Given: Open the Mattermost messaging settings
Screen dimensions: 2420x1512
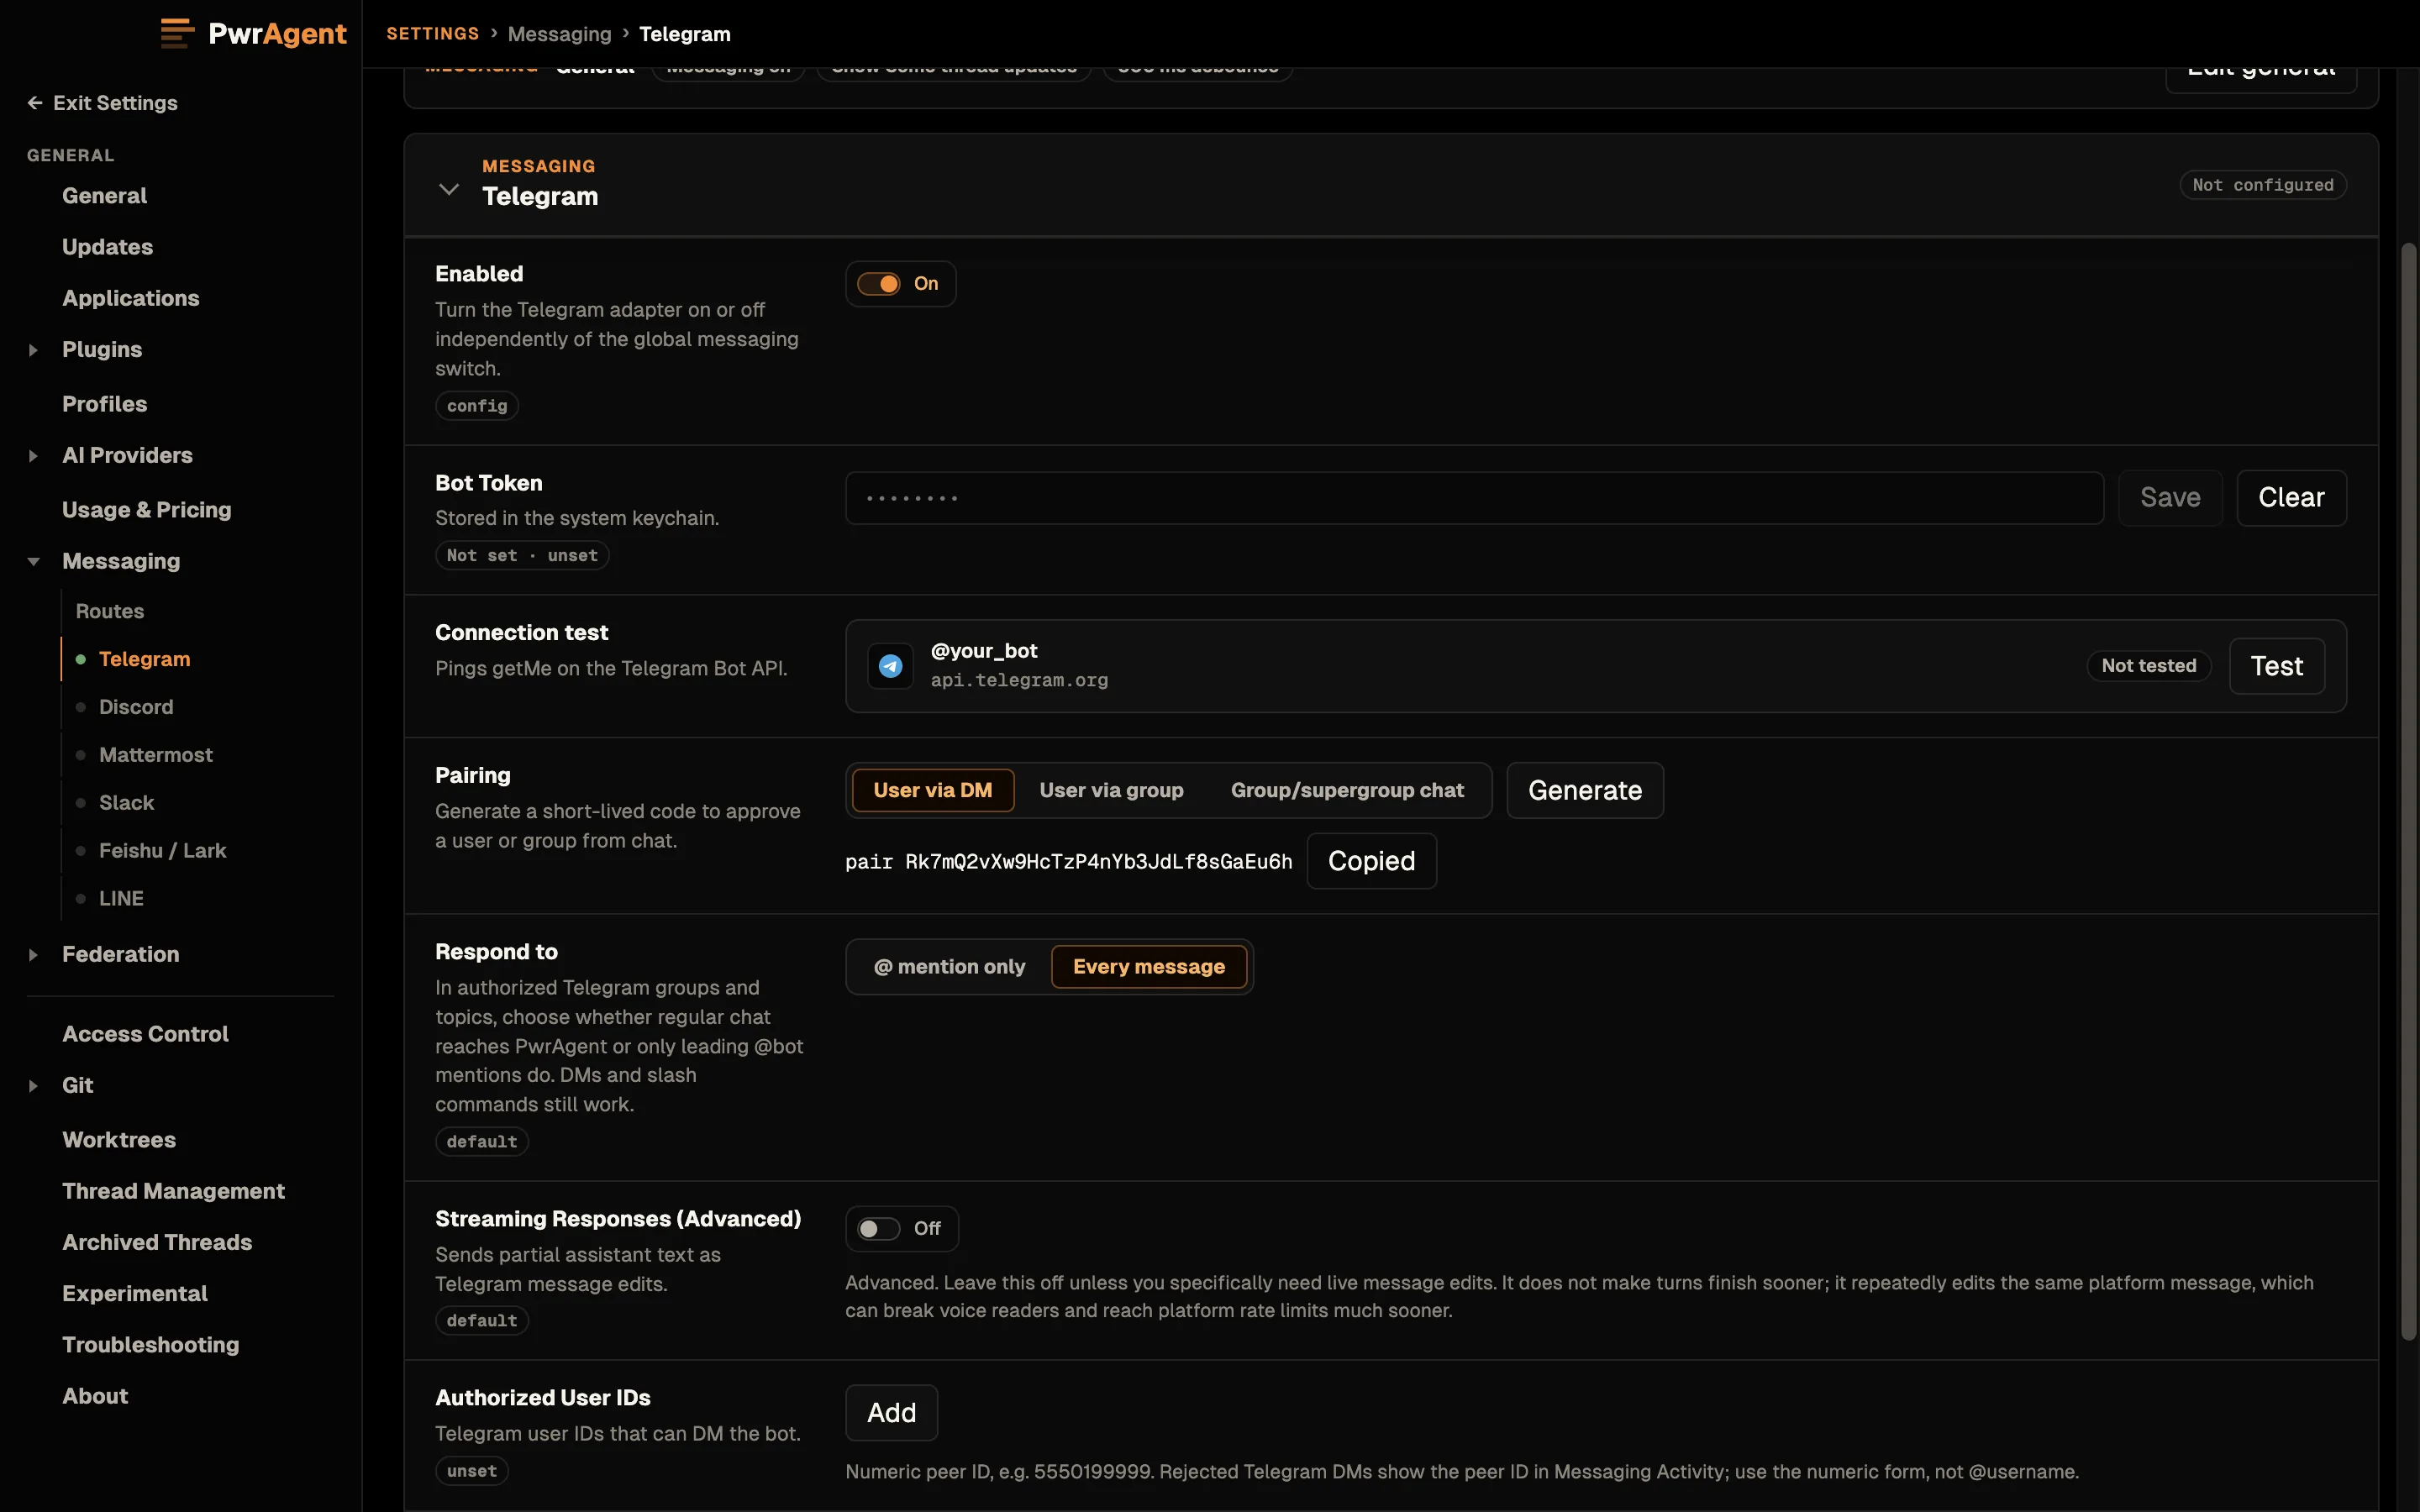Looking at the screenshot, I should [x=156, y=755].
